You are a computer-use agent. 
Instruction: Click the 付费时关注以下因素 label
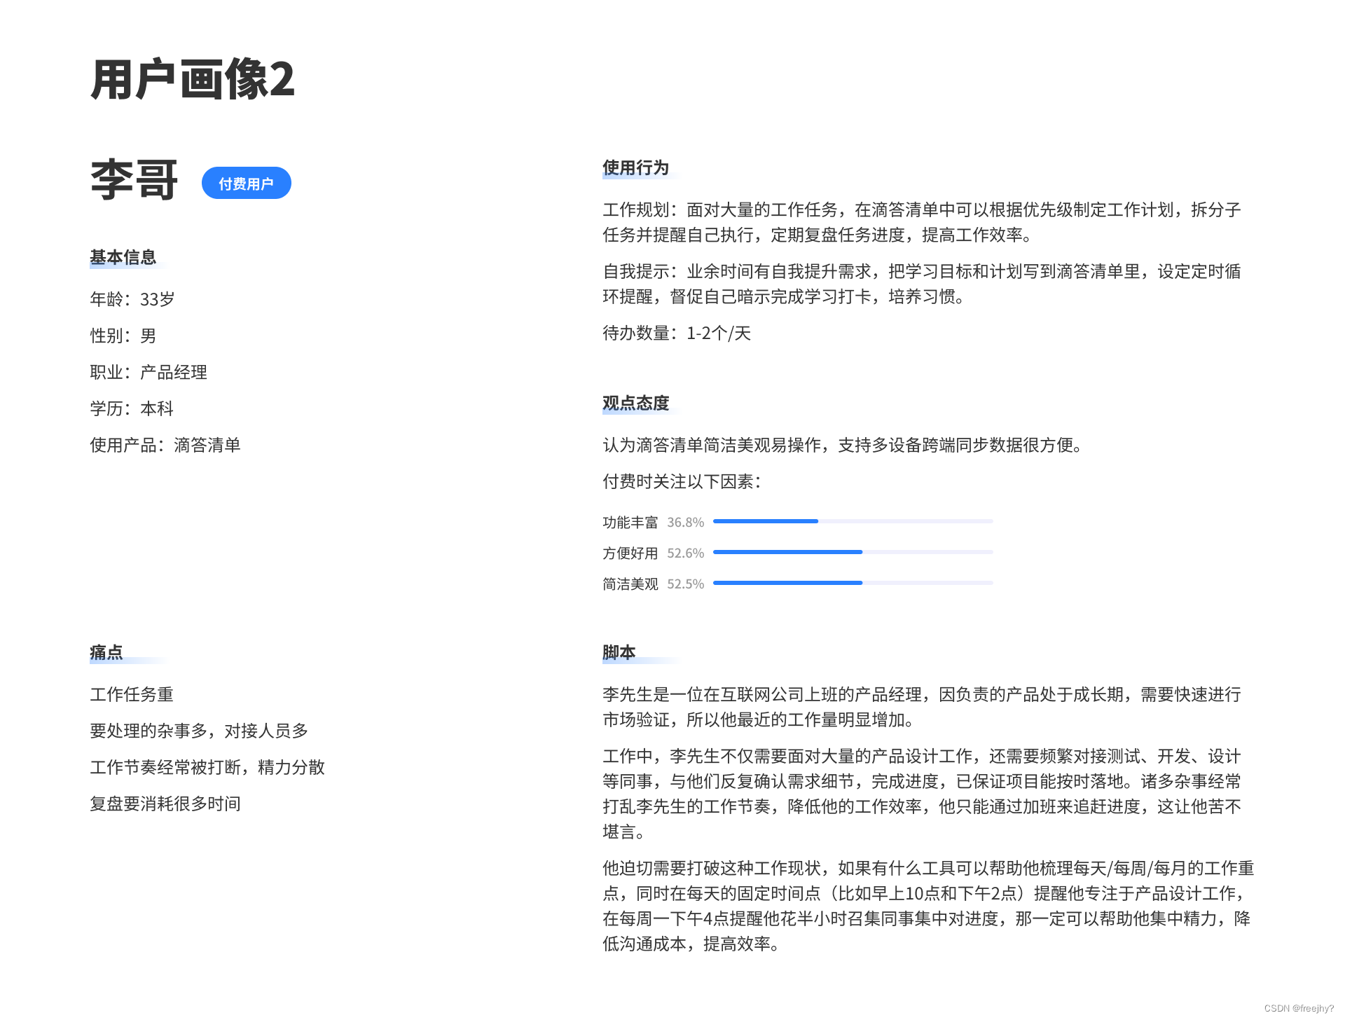(x=681, y=481)
